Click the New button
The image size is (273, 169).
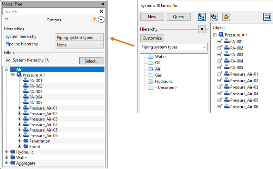pos(152,17)
